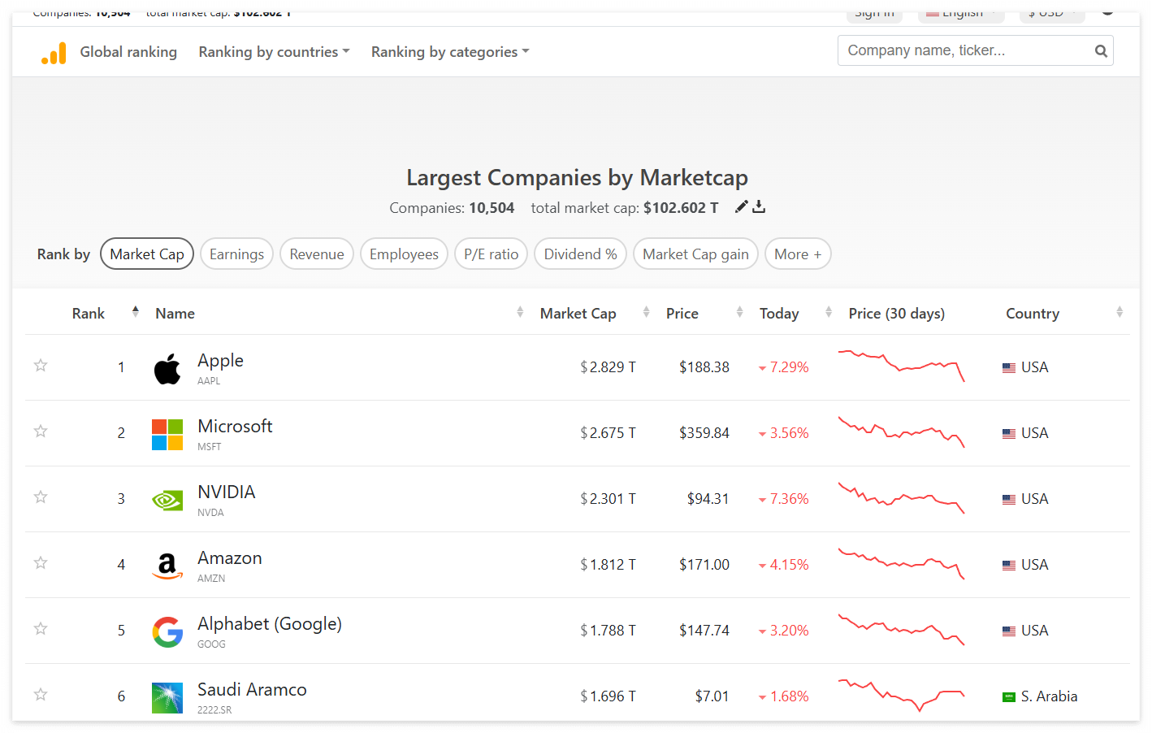Click the Amazon logo icon
1152x733 pixels.
click(x=167, y=566)
